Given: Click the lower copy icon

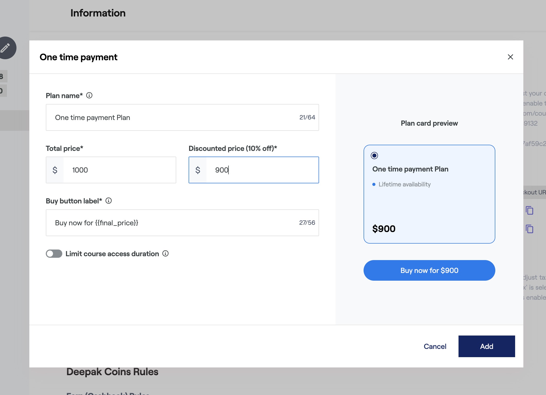Looking at the screenshot, I should pyautogui.click(x=529, y=229).
